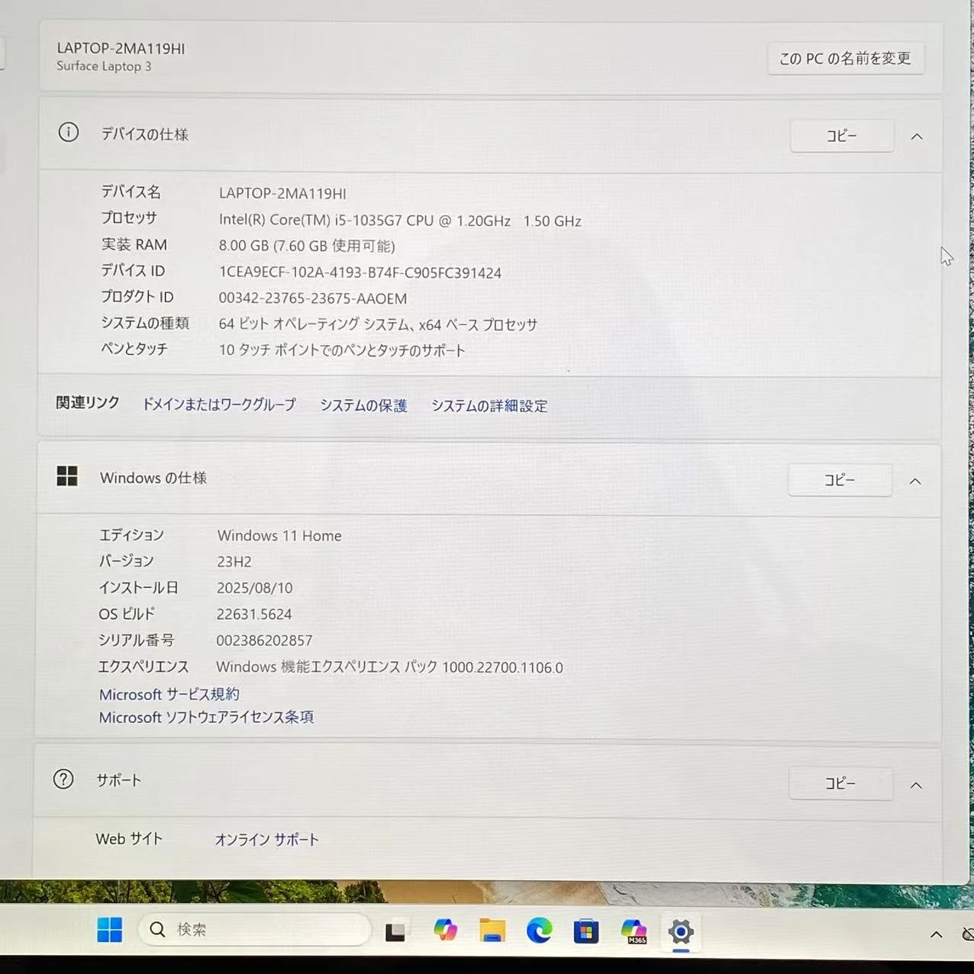
Task: Open the システムの保護 link
Action: [x=363, y=405]
